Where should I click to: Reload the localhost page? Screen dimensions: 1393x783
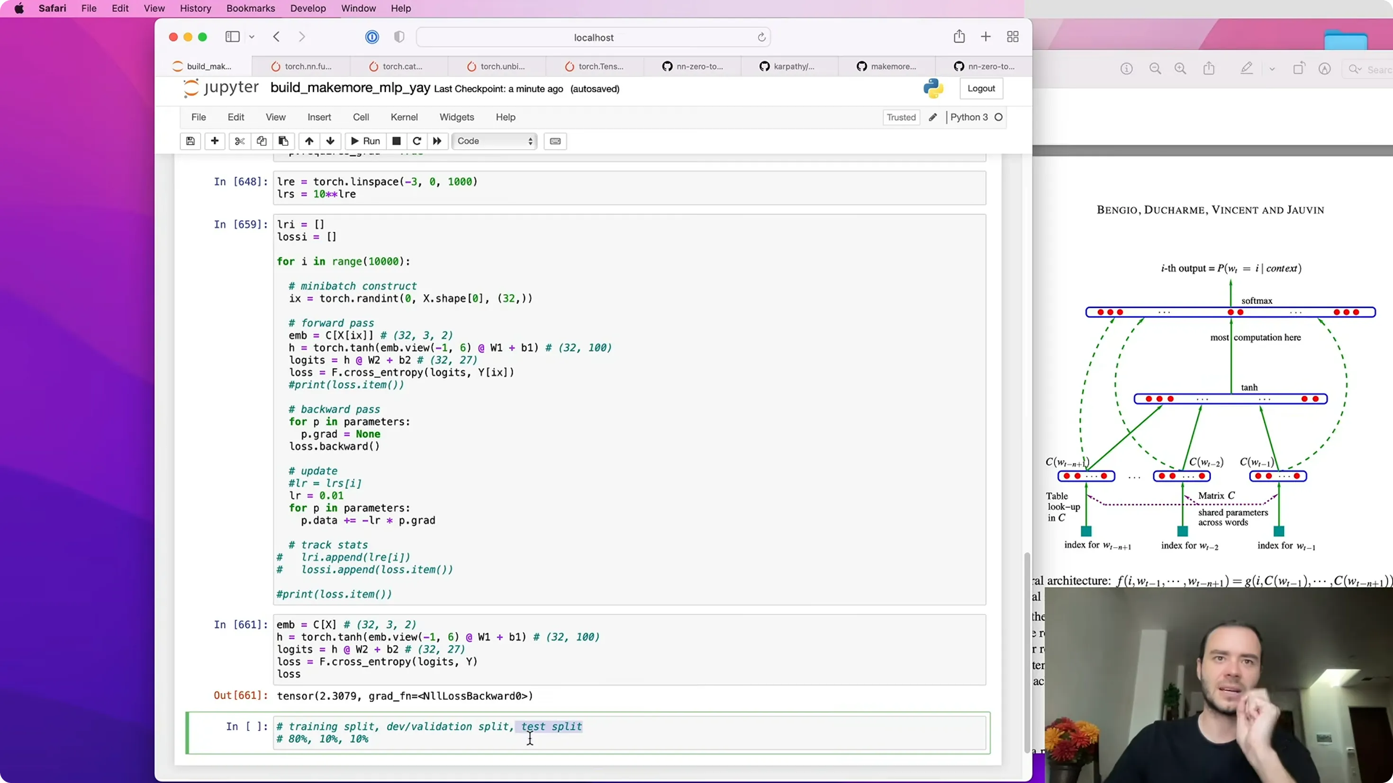click(x=761, y=37)
